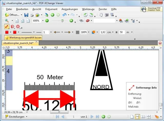The image size is (164, 121).
Task: Switch to facing pages layout
Action: [143, 117]
